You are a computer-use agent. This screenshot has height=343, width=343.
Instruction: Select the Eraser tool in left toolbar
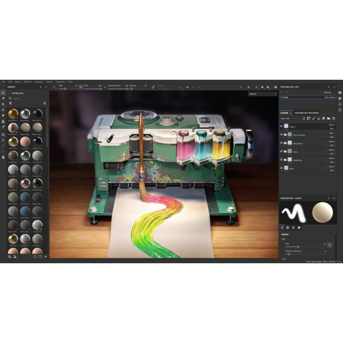[x=3, y=99]
